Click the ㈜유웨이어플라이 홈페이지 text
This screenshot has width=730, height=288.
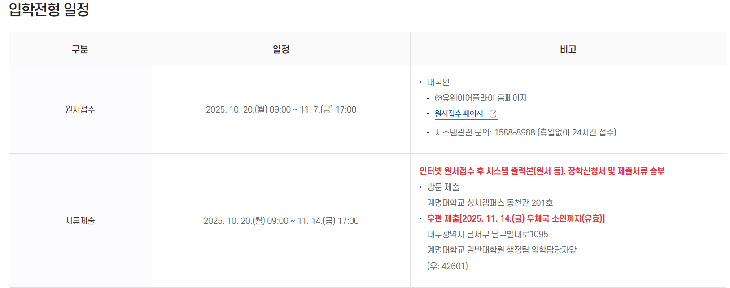pos(481,98)
